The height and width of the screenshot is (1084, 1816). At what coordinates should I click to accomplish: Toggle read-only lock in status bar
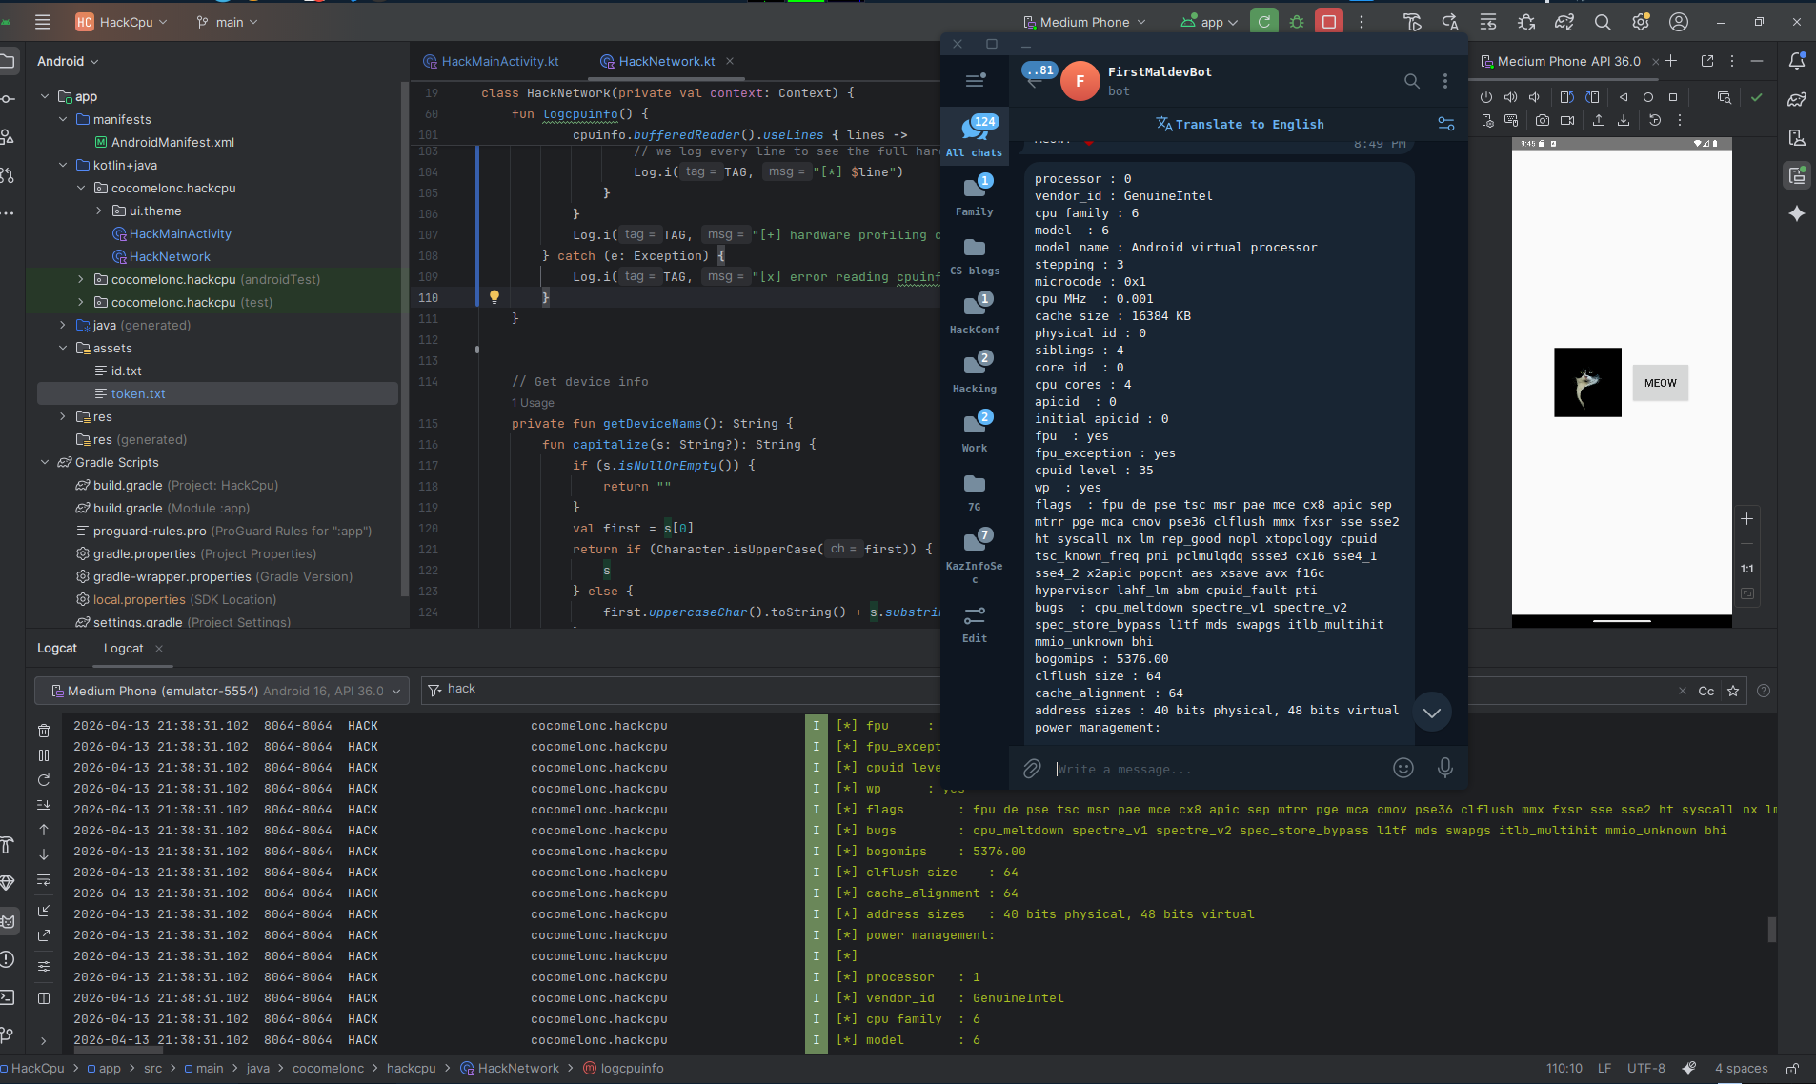click(1792, 1068)
